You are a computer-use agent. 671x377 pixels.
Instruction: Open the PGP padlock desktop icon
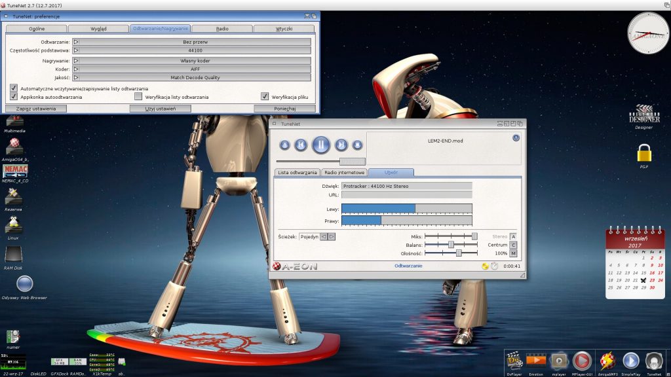pyautogui.click(x=644, y=153)
